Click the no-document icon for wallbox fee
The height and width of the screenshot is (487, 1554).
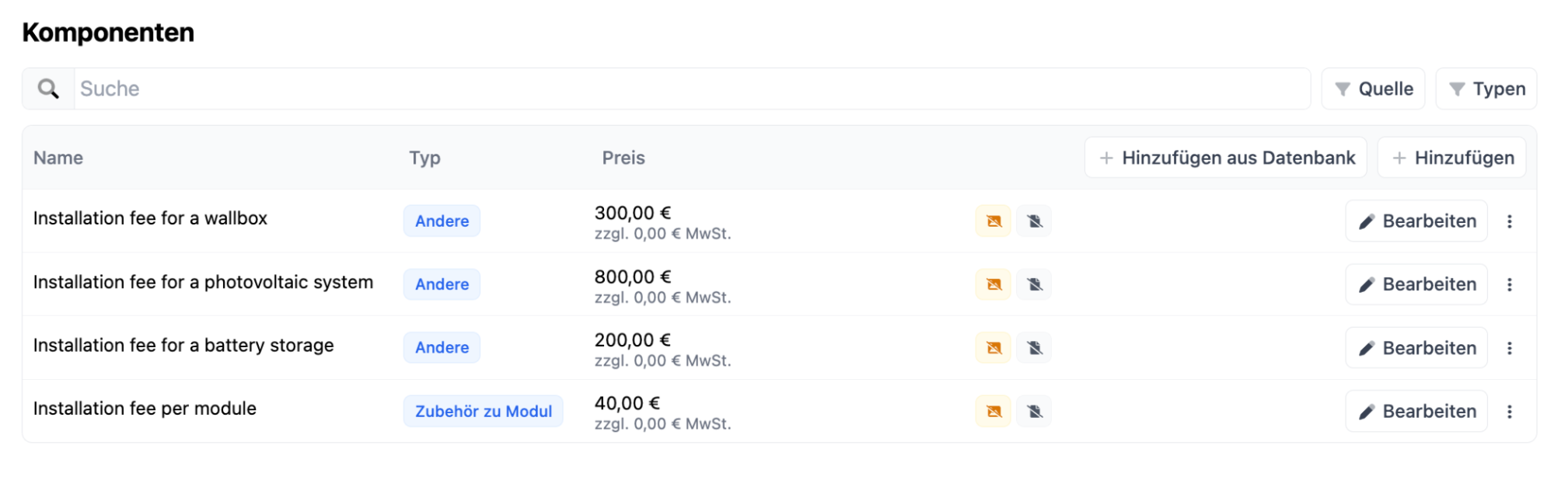[x=1034, y=221]
